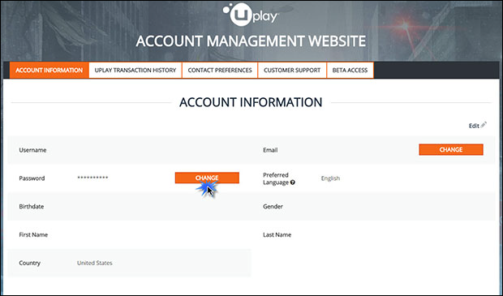503x296 pixels.
Task: Click the Preferred Language label
Action: click(x=276, y=178)
